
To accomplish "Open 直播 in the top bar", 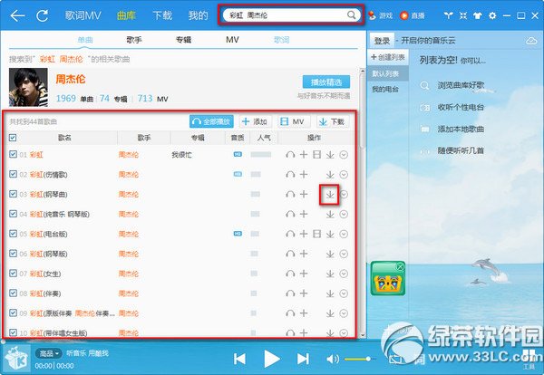I will click(x=413, y=15).
